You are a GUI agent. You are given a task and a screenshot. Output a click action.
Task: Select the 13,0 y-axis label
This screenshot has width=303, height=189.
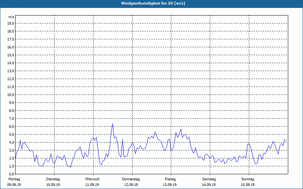coord(10,71)
